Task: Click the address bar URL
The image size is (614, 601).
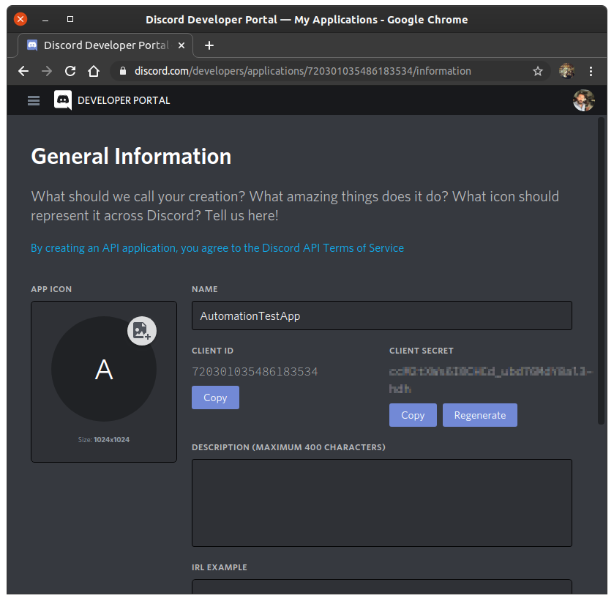Action: (303, 71)
